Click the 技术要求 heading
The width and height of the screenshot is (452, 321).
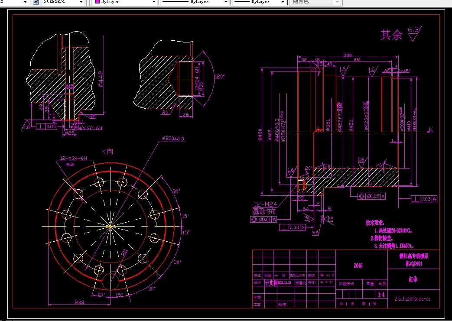tap(375, 223)
